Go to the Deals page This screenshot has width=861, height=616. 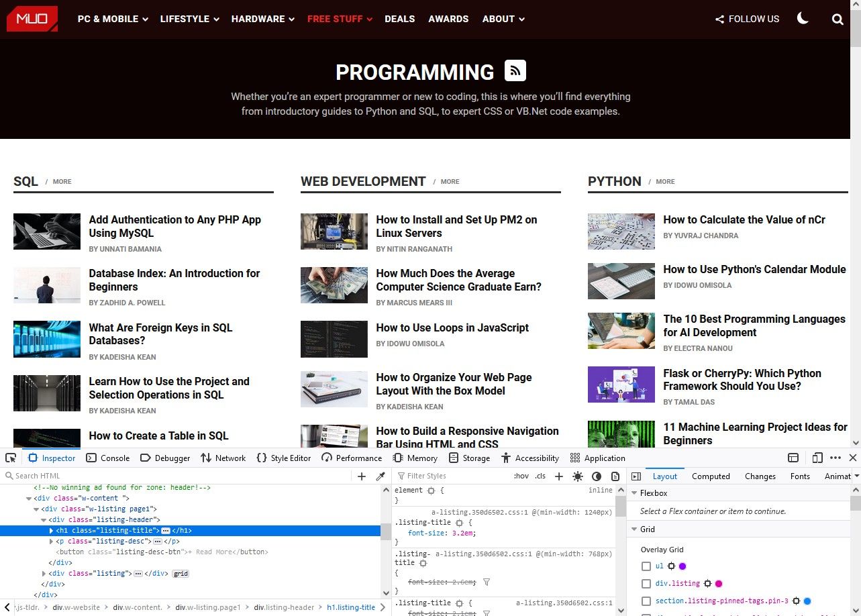coord(400,19)
